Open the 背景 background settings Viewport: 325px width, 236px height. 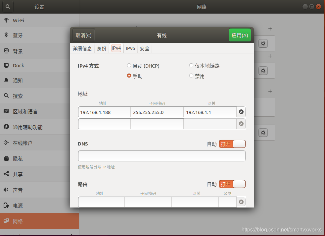[18, 51]
